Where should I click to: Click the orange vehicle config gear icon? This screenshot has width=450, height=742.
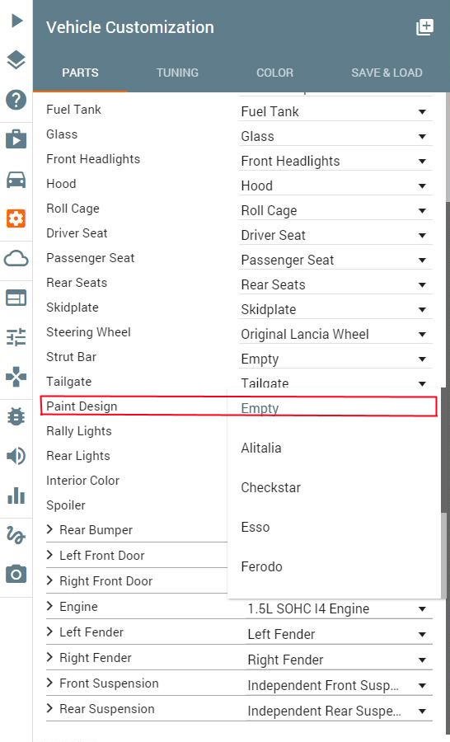[16, 218]
